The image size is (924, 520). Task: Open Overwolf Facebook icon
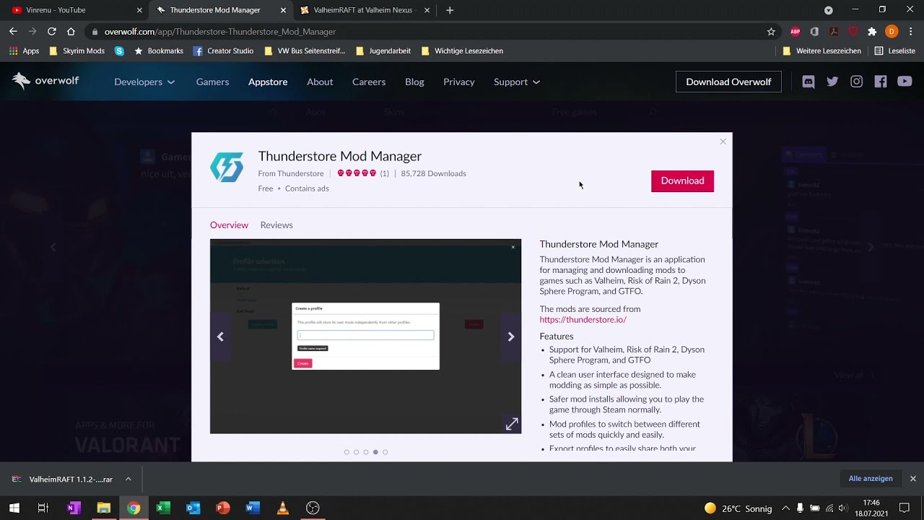click(x=881, y=82)
